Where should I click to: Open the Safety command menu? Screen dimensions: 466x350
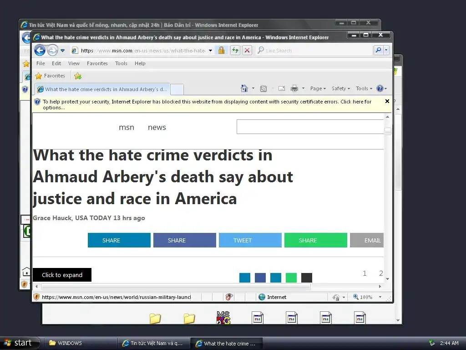(340, 88)
